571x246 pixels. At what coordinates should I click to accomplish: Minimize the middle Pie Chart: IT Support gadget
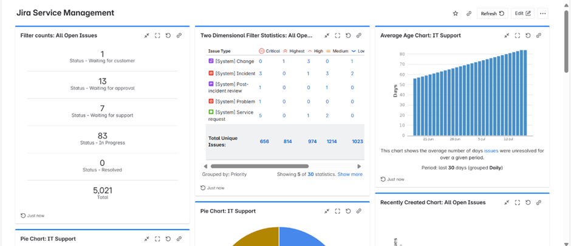(x=327, y=211)
